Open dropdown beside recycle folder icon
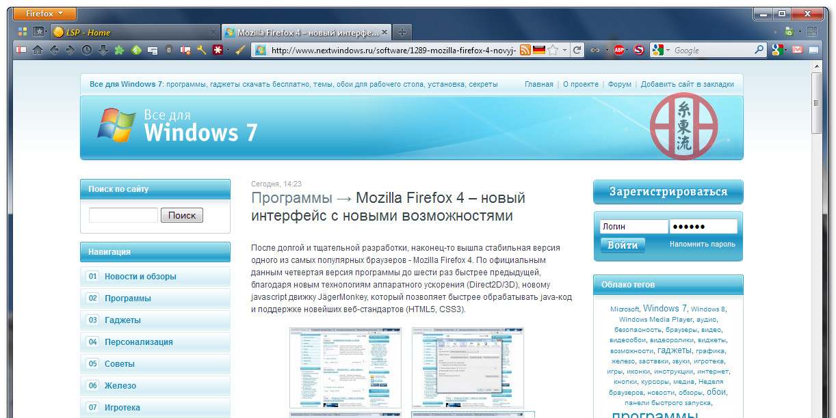Viewport: 836px width, 418px height. [x=800, y=31]
